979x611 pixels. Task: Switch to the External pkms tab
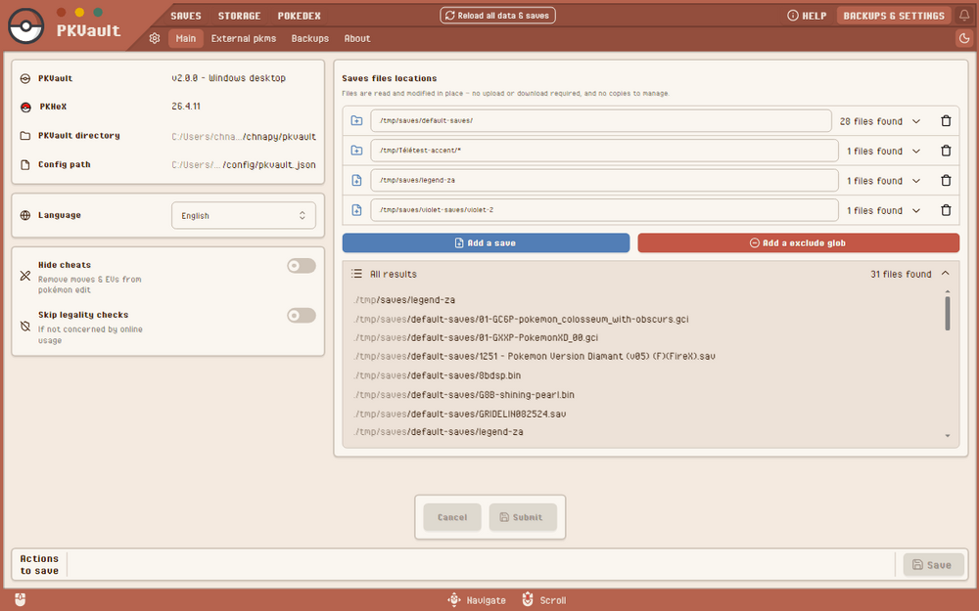click(244, 39)
